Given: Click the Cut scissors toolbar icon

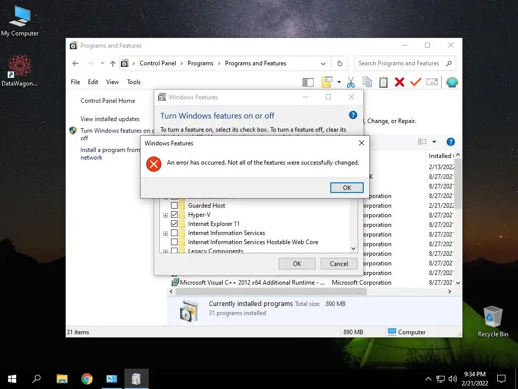Looking at the screenshot, I should (351, 82).
